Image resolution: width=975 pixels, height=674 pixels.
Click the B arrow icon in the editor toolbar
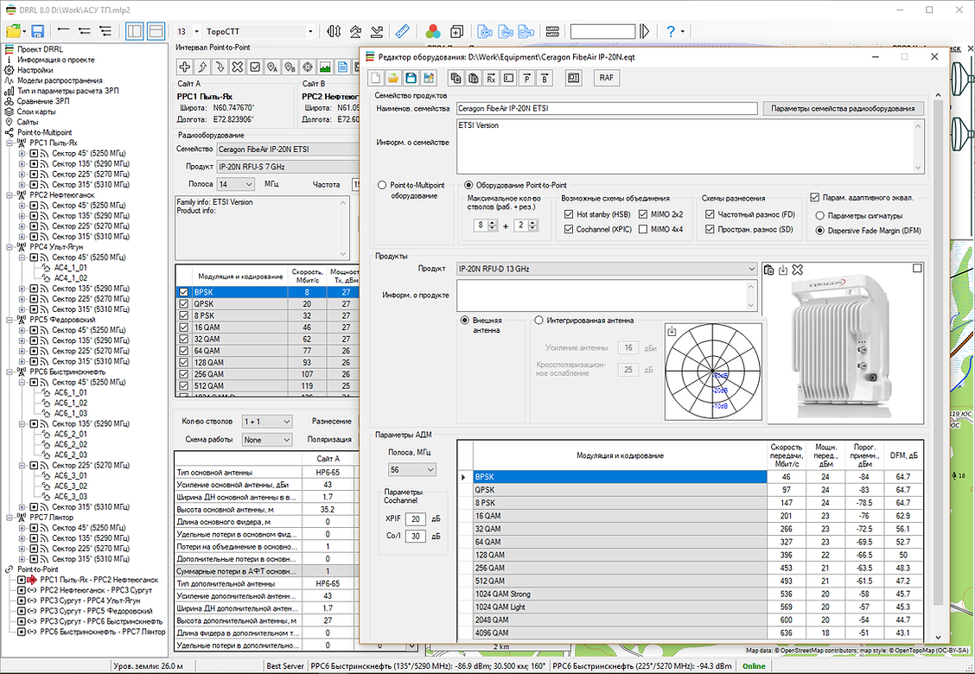(545, 78)
